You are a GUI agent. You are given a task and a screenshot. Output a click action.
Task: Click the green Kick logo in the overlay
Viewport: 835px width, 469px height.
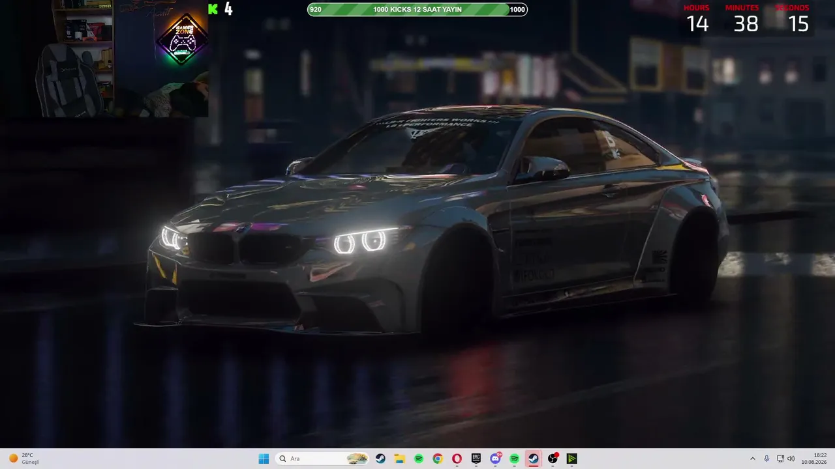tap(213, 9)
